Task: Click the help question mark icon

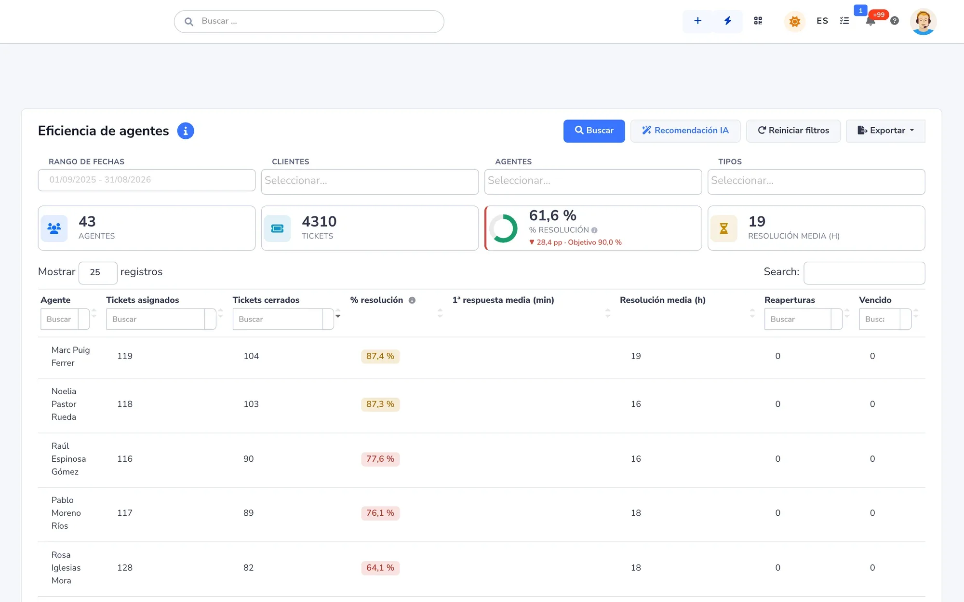Action: (895, 21)
